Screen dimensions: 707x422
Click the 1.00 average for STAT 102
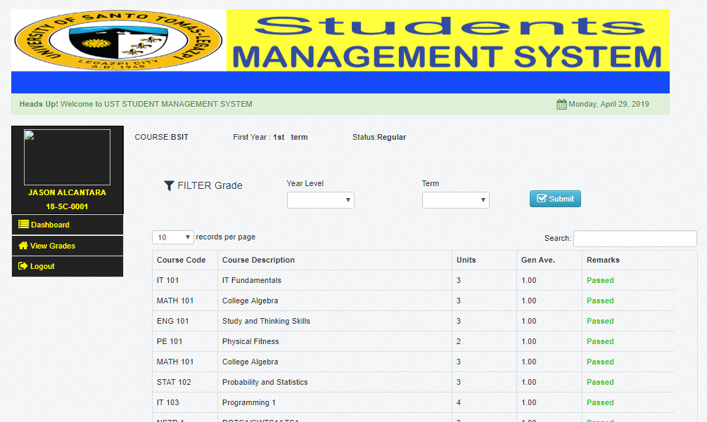click(529, 382)
